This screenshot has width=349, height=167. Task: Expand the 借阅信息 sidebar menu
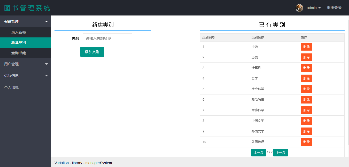pyautogui.click(x=25, y=76)
